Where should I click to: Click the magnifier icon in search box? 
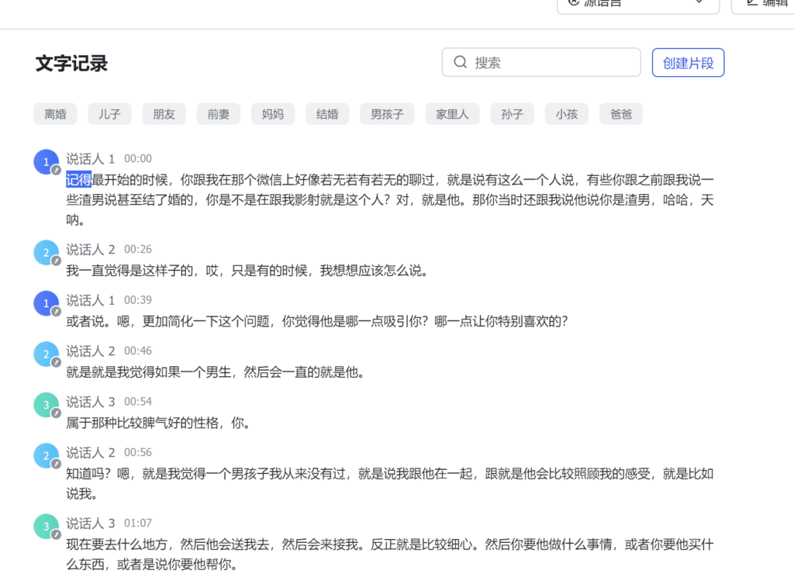461,63
